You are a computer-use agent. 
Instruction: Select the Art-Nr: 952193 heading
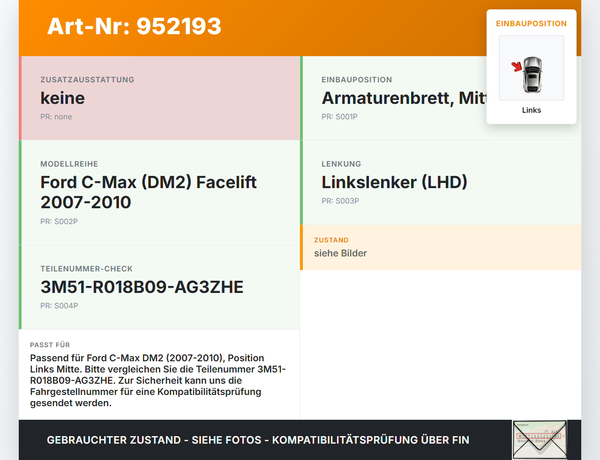point(134,26)
